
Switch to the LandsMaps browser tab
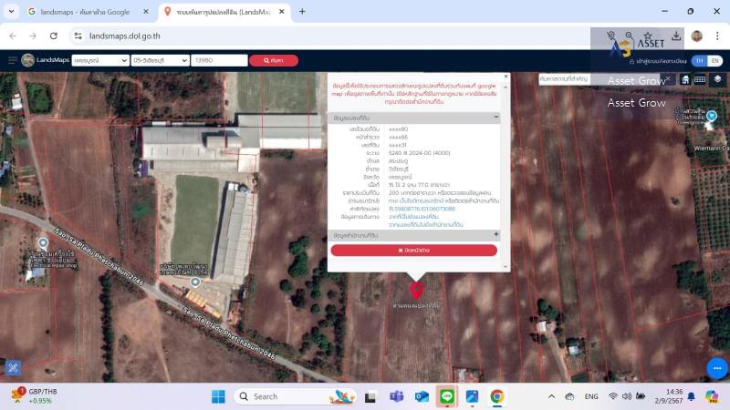[223, 12]
